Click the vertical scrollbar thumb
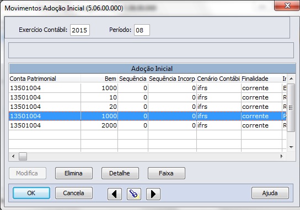The image size is (300, 210). (291, 108)
